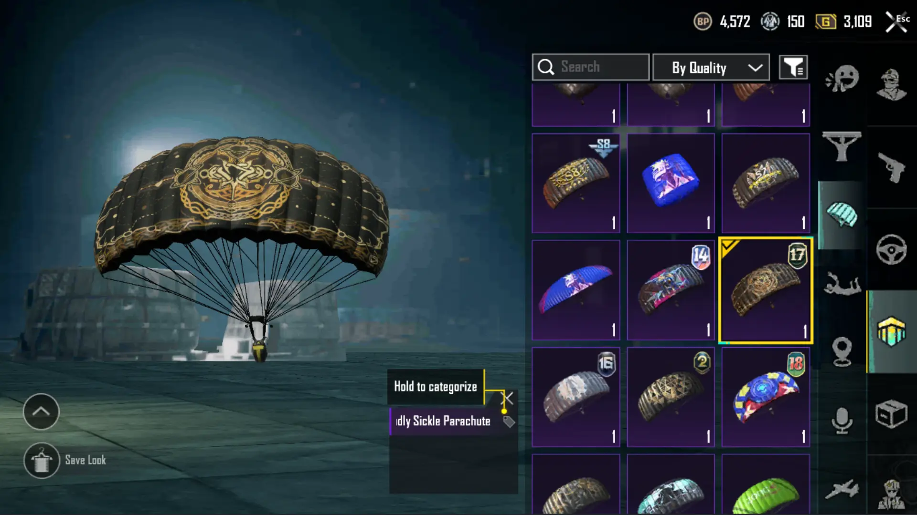The height and width of the screenshot is (515, 917).
Task: Open the parachute skins category
Action: pyautogui.click(x=842, y=215)
